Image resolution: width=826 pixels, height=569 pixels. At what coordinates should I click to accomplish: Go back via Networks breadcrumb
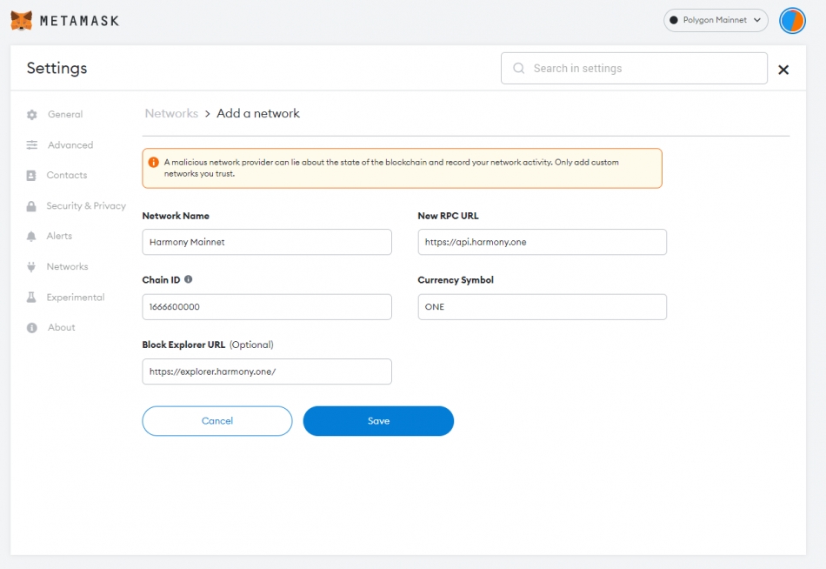(171, 113)
